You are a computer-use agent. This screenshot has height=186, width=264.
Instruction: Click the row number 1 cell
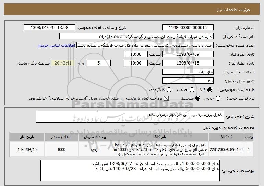tap(249, 149)
